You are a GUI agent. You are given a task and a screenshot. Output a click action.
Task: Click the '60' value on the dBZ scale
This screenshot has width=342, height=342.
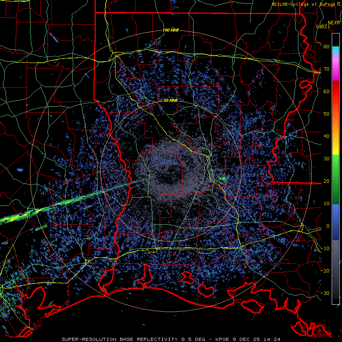pyautogui.click(x=326, y=92)
